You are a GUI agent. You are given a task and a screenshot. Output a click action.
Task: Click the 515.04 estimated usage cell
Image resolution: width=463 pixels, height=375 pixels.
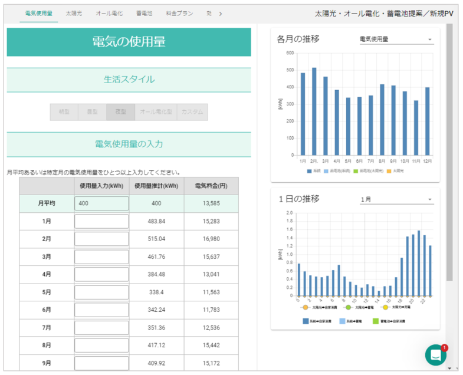point(156,239)
